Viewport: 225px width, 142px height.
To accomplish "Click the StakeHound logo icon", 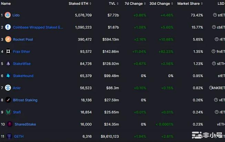I will point(8,76).
